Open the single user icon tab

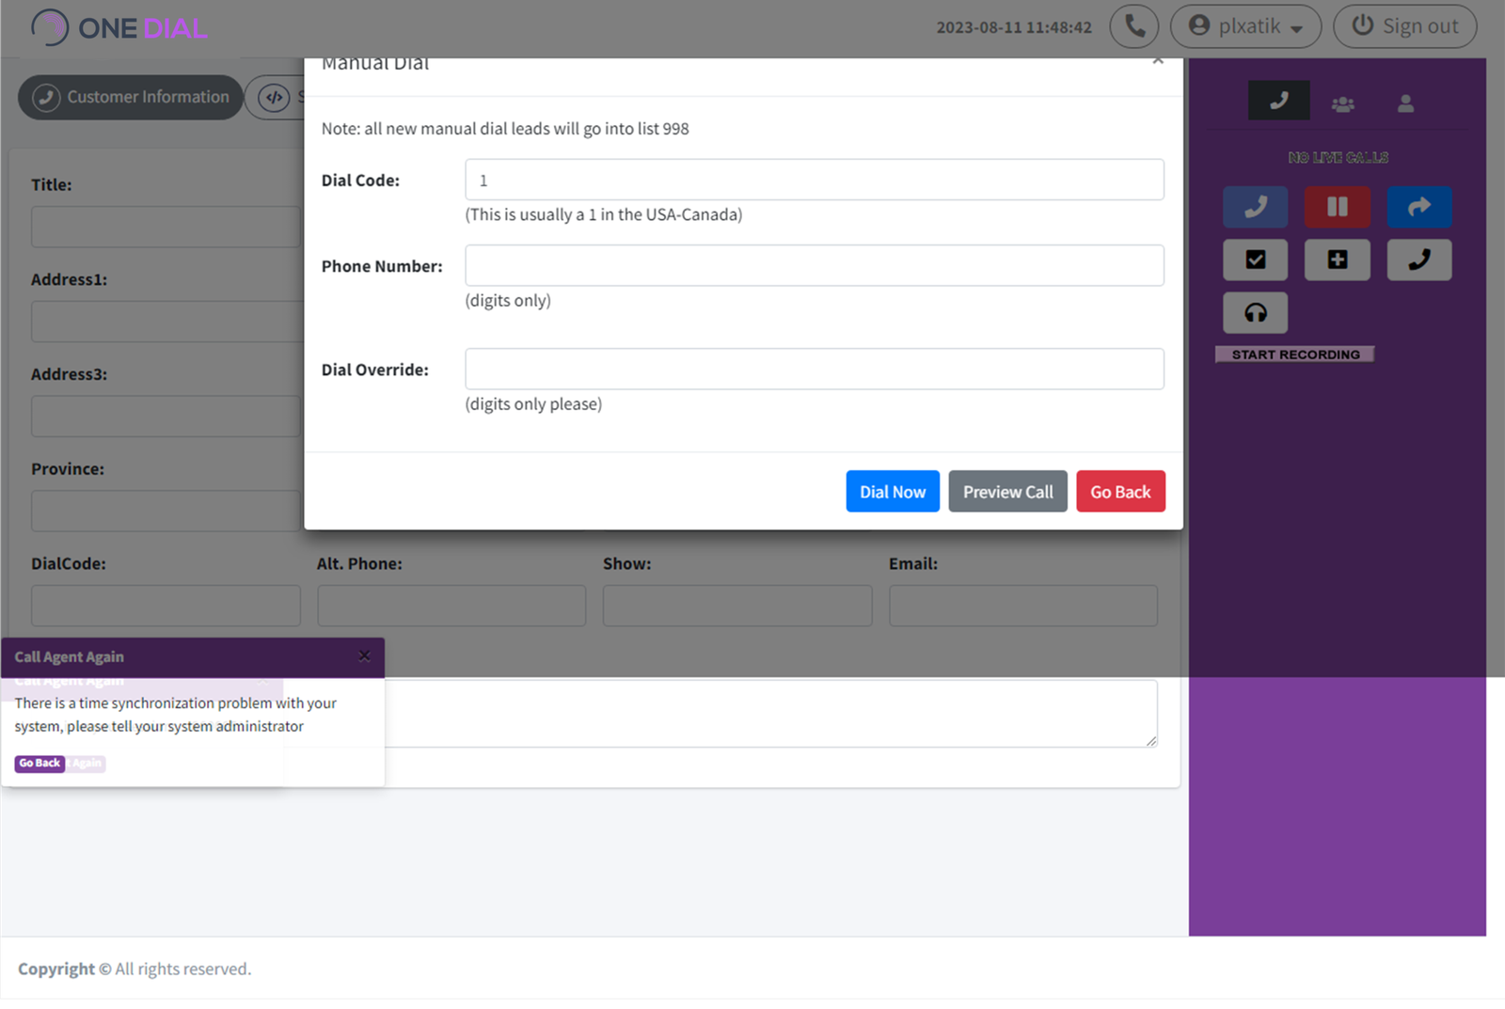click(x=1405, y=103)
